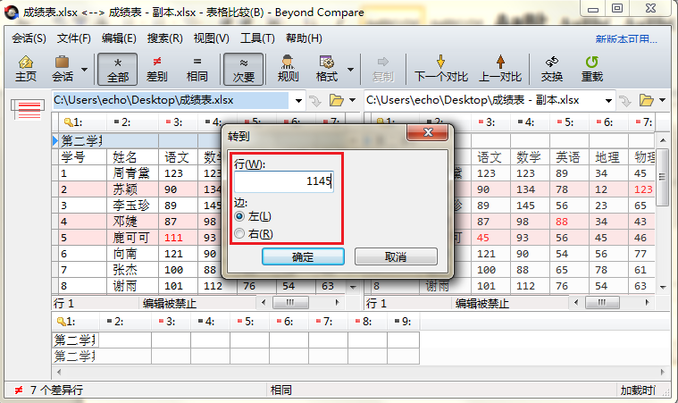Click the difference overview thumbnail

(29, 108)
